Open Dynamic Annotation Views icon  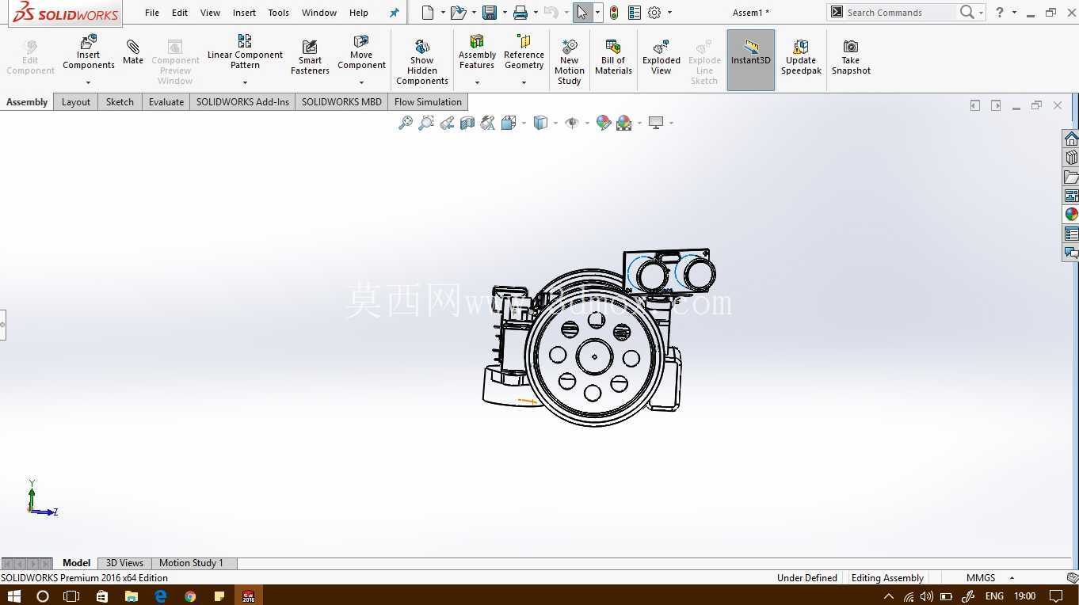tap(488, 123)
